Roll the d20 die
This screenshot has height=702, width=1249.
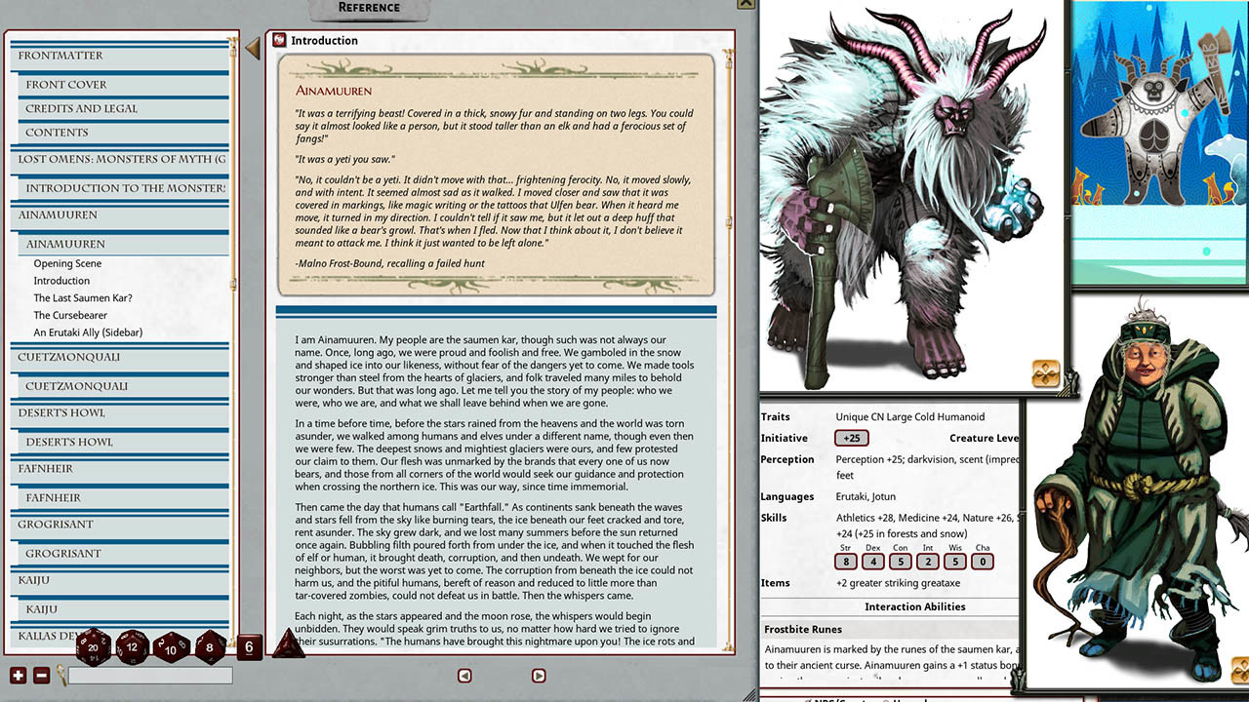click(94, 646)
